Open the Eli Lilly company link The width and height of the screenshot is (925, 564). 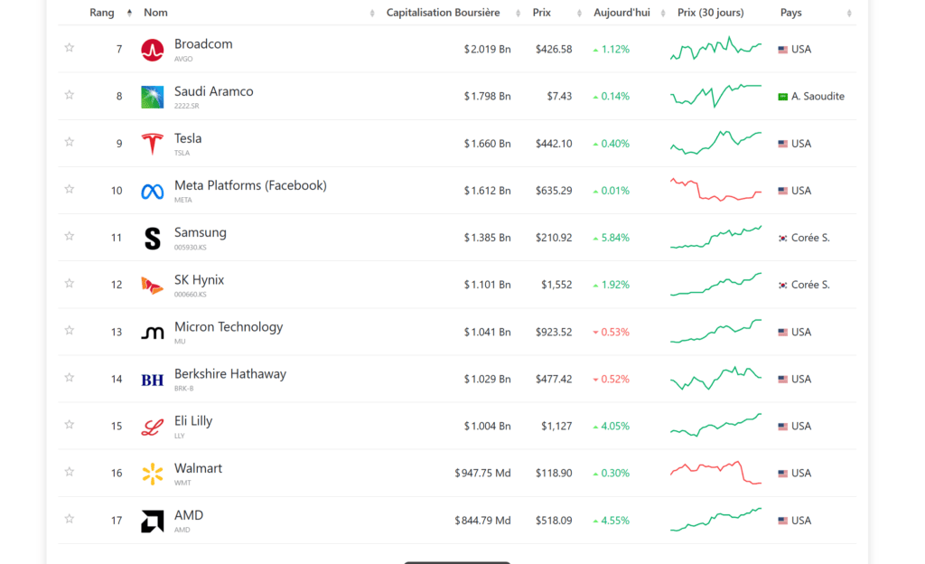pos(193,421)
